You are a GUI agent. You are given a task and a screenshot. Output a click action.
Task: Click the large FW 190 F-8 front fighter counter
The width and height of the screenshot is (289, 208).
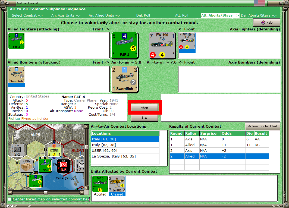(162, 45)
